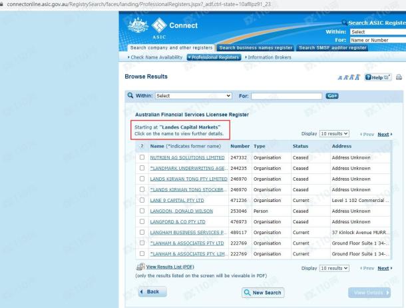Open the bottom Display 10 results dropdown

(334, 268)
